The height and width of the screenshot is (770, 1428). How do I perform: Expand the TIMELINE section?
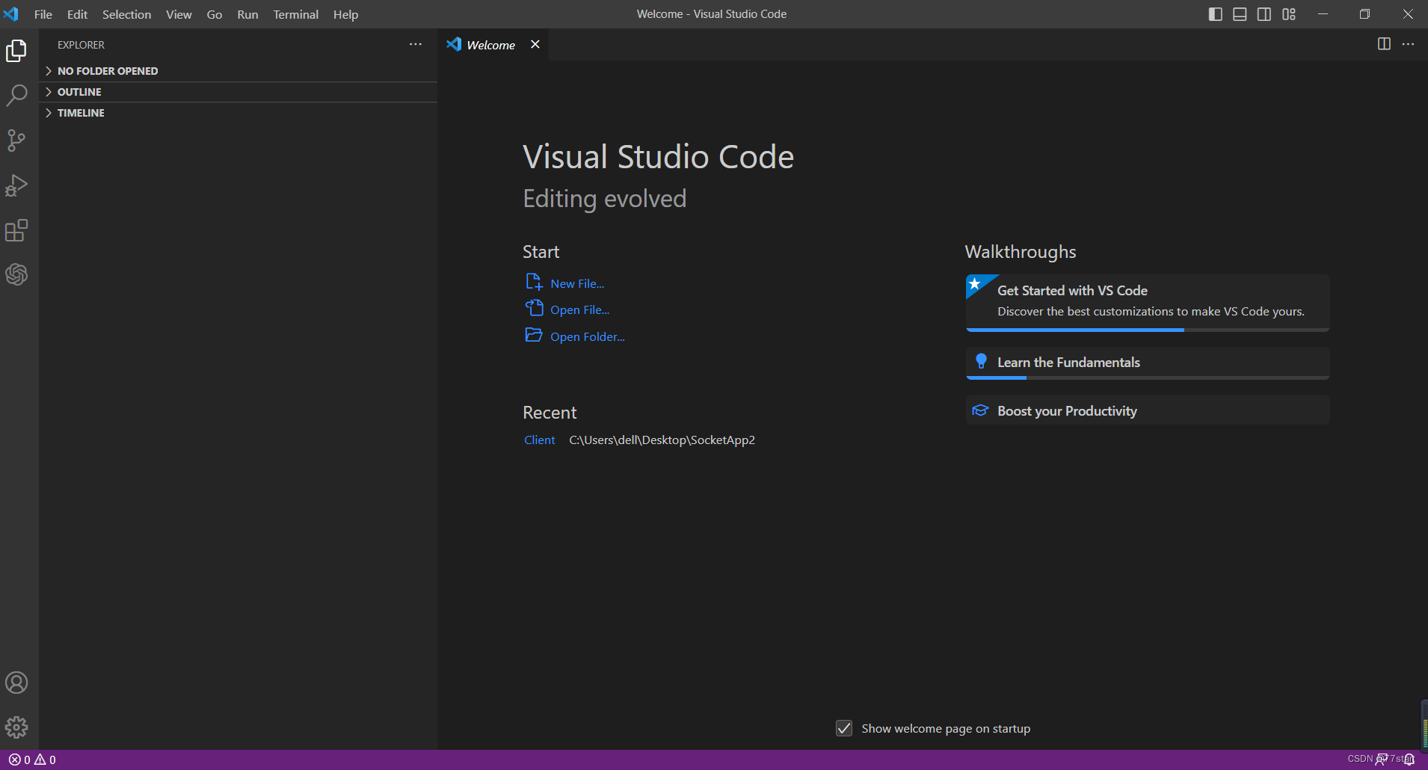238,113
